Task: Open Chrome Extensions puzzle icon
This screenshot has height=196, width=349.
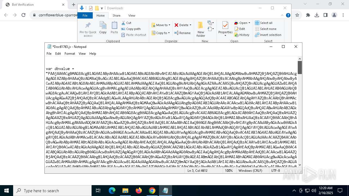Action: [308, 15]
